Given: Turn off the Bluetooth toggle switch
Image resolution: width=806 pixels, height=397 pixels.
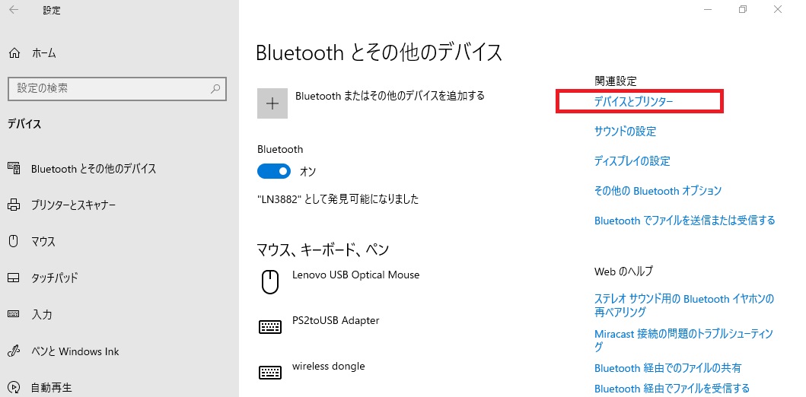Looking at the screenshot, I should click(x=274, y=171).
